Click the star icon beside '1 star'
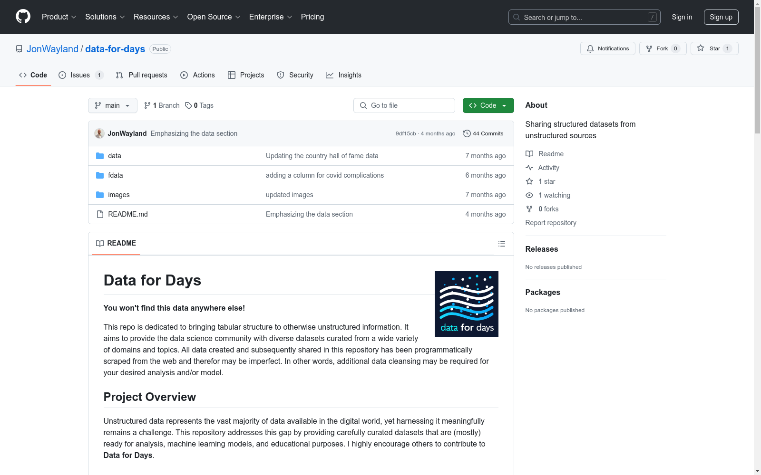The image size is (761, 475). [x=529, y=181]
